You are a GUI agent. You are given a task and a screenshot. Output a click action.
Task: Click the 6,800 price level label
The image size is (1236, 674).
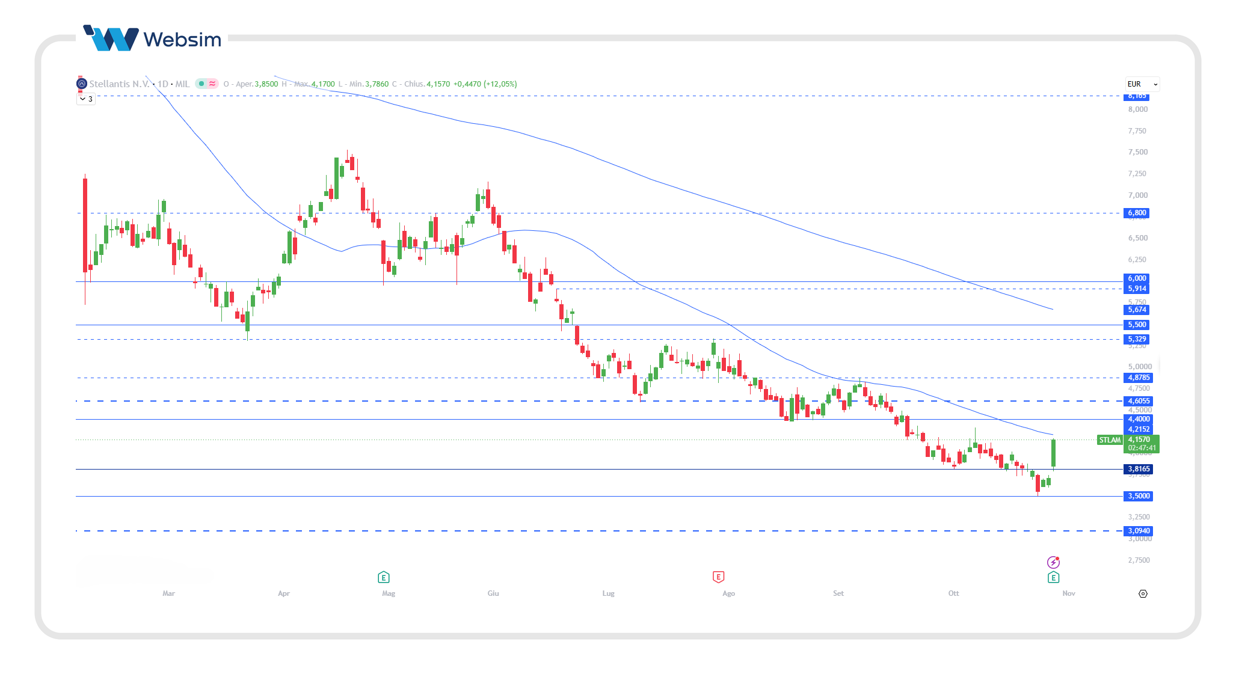click(x=1137, y=213)
